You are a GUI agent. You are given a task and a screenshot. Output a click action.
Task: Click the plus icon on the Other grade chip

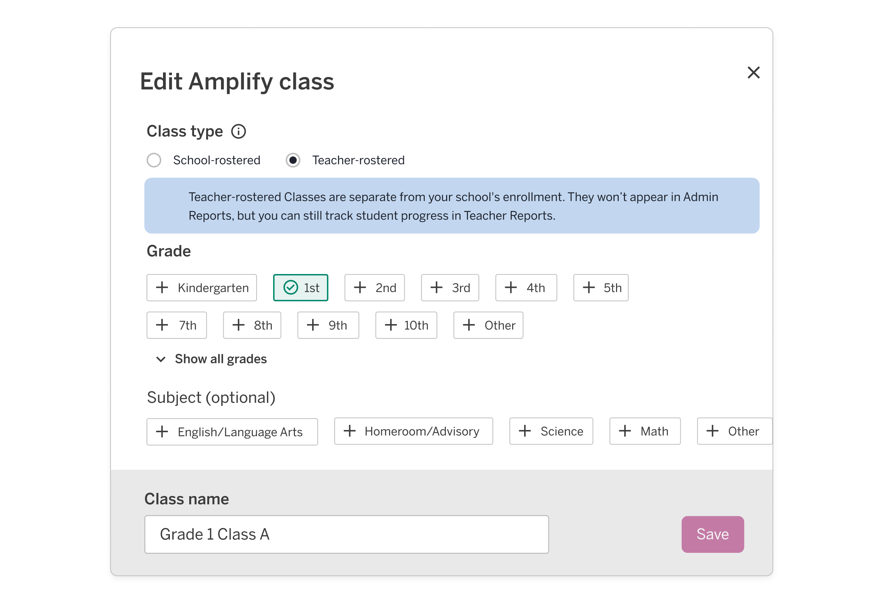point(468,325)
